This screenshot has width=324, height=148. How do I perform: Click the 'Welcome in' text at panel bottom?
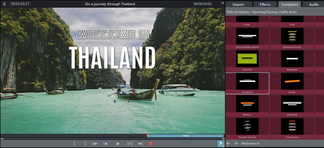(x=250, y=144)
